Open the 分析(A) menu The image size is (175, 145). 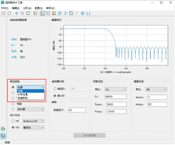click(27, 8)
